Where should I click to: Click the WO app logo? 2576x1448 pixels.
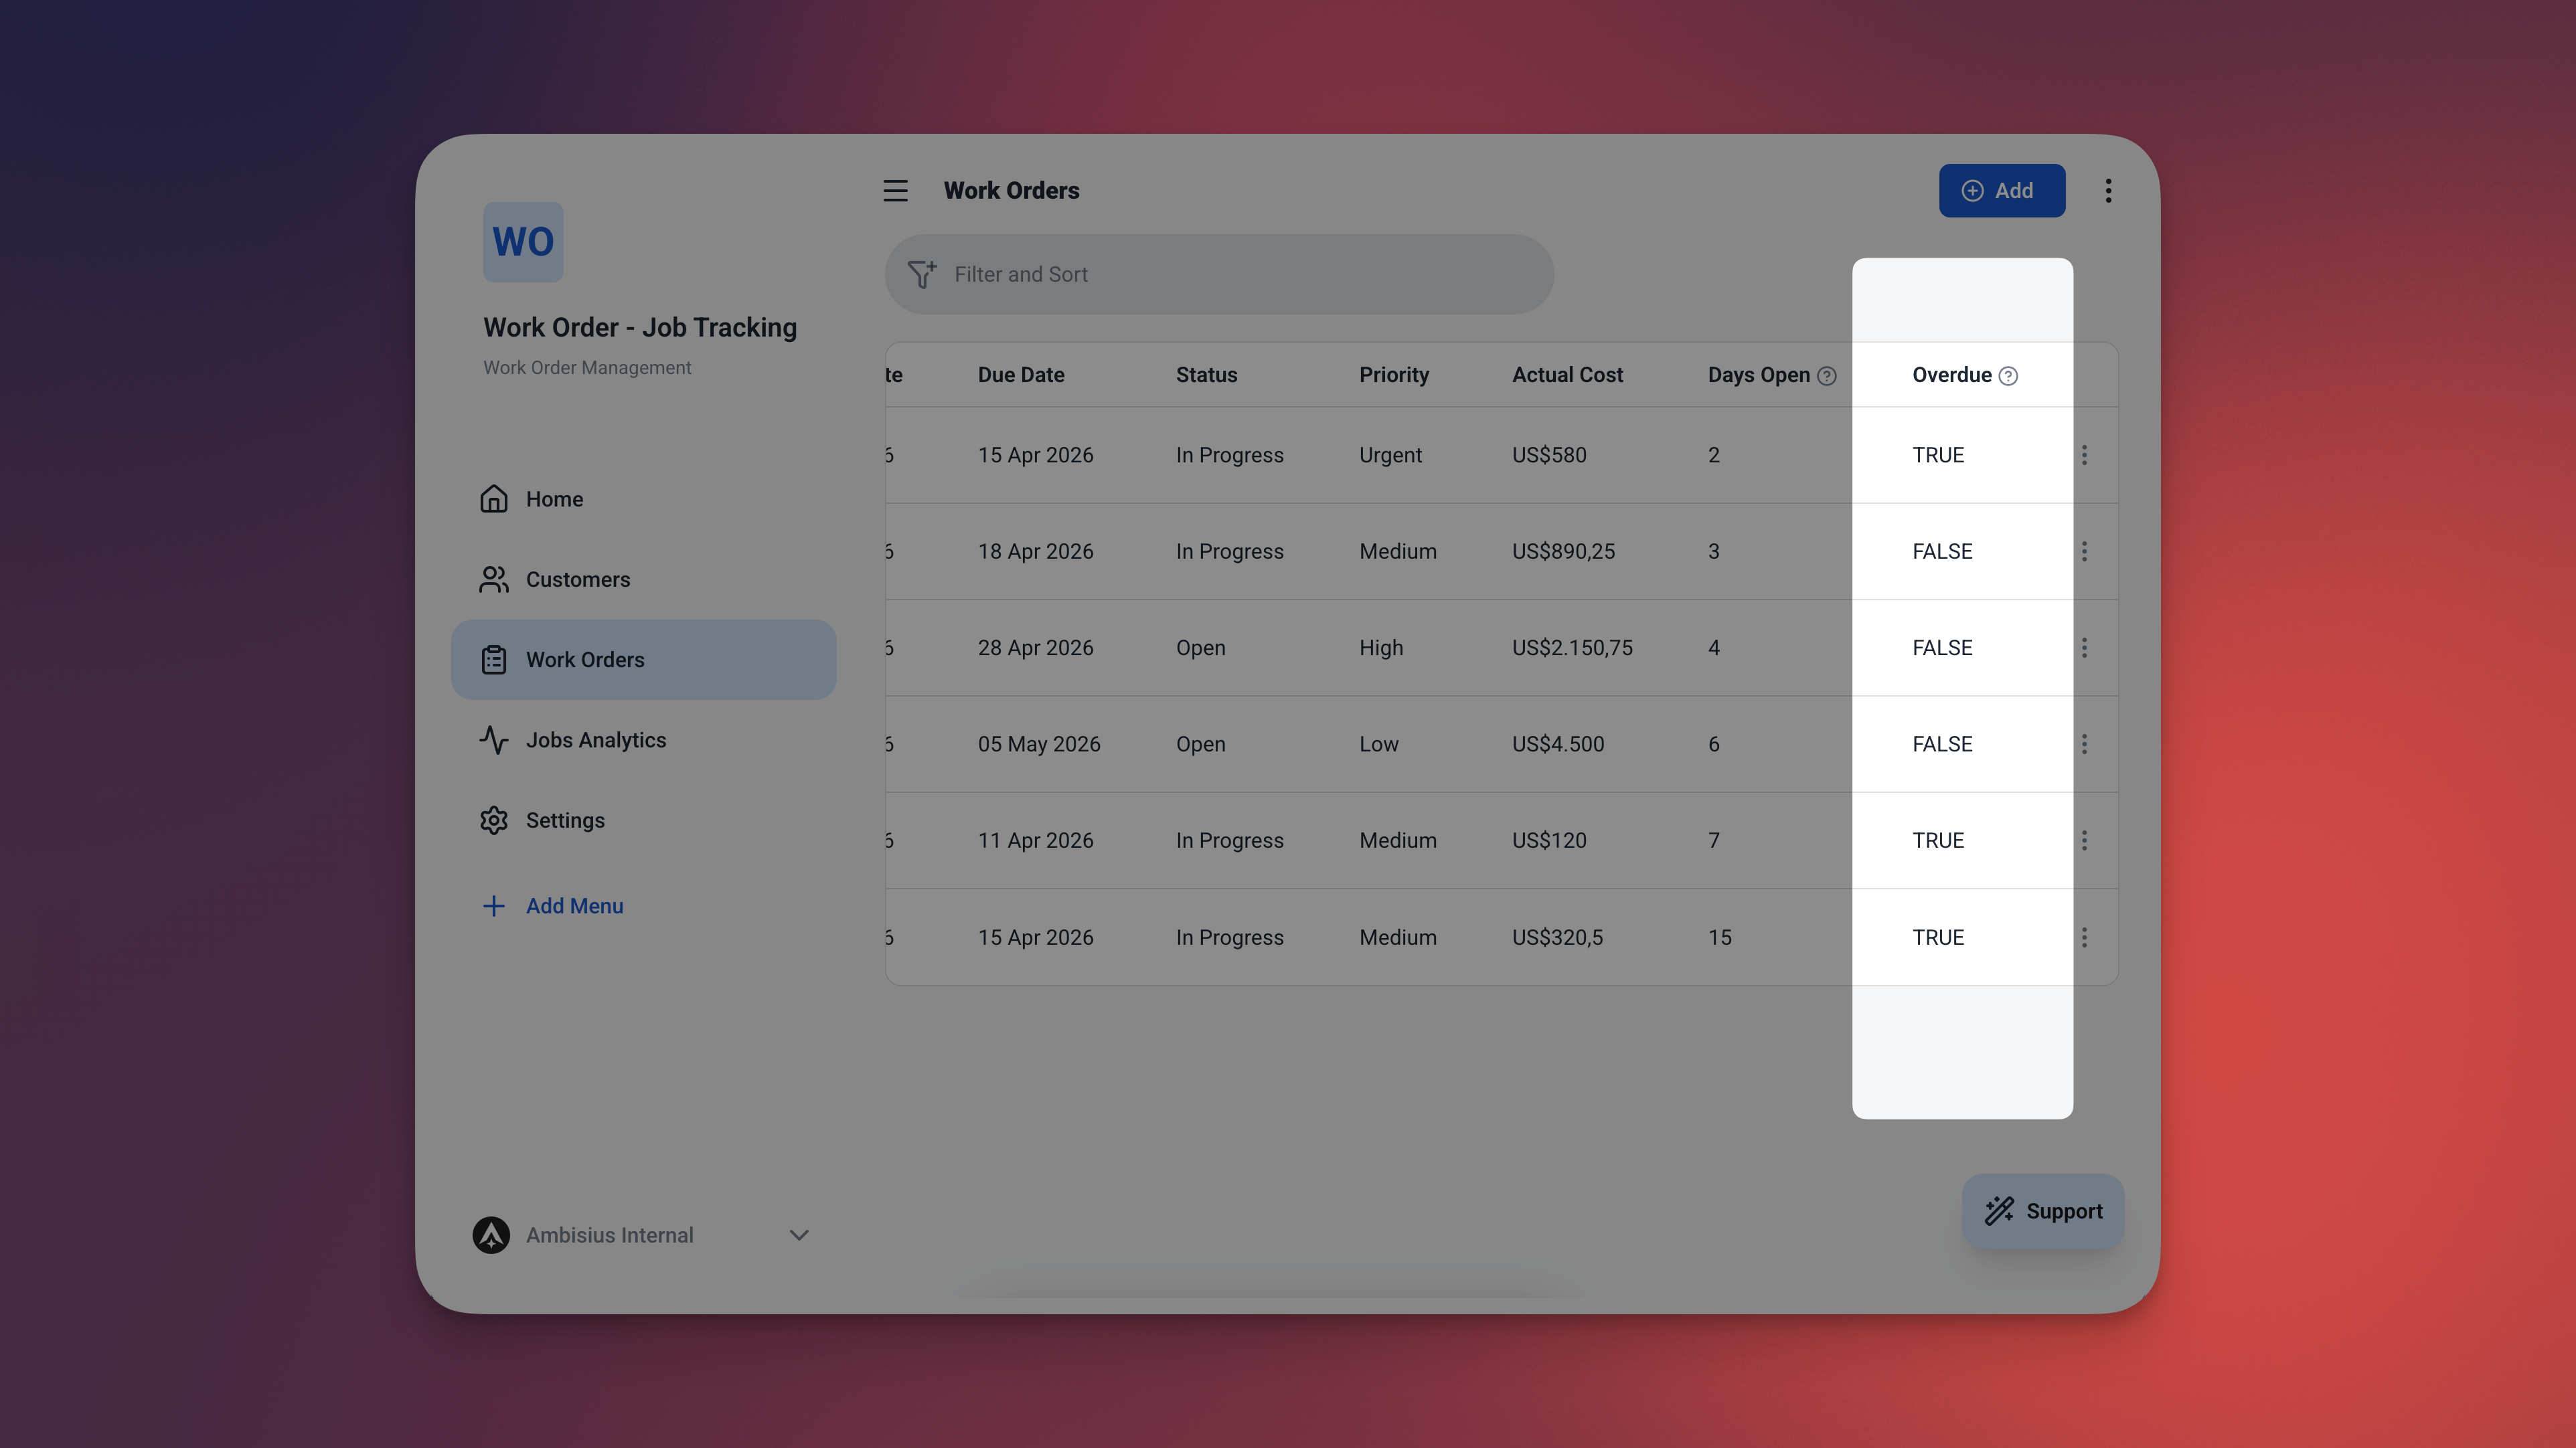click(523, 242)
